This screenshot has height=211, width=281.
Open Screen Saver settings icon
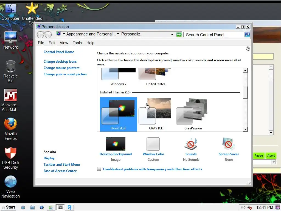pyautogui.click(x=229, y=144)
